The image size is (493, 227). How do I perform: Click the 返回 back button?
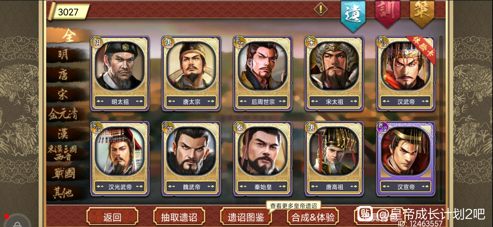click(x=112, y=217)
